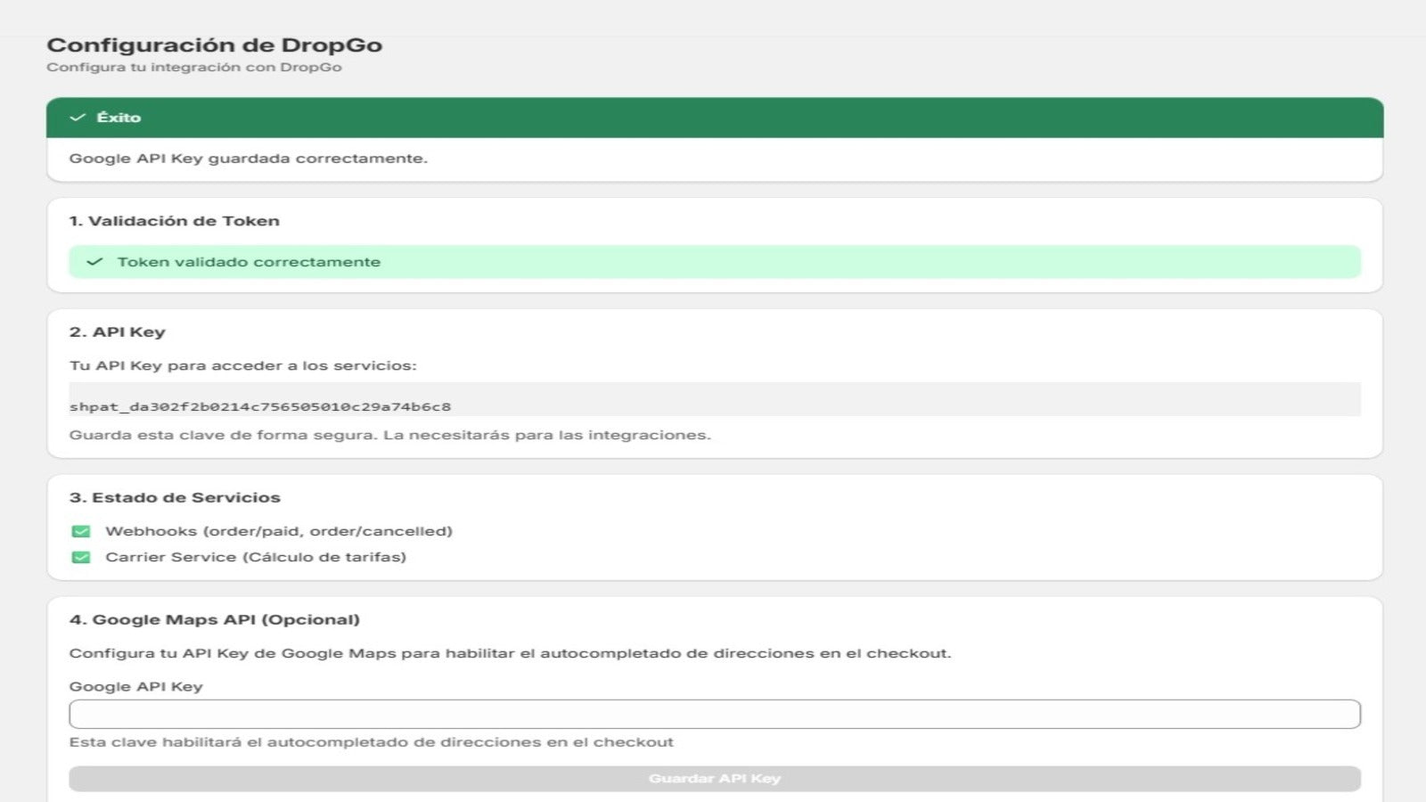Click the Éxito banner title

119,118
